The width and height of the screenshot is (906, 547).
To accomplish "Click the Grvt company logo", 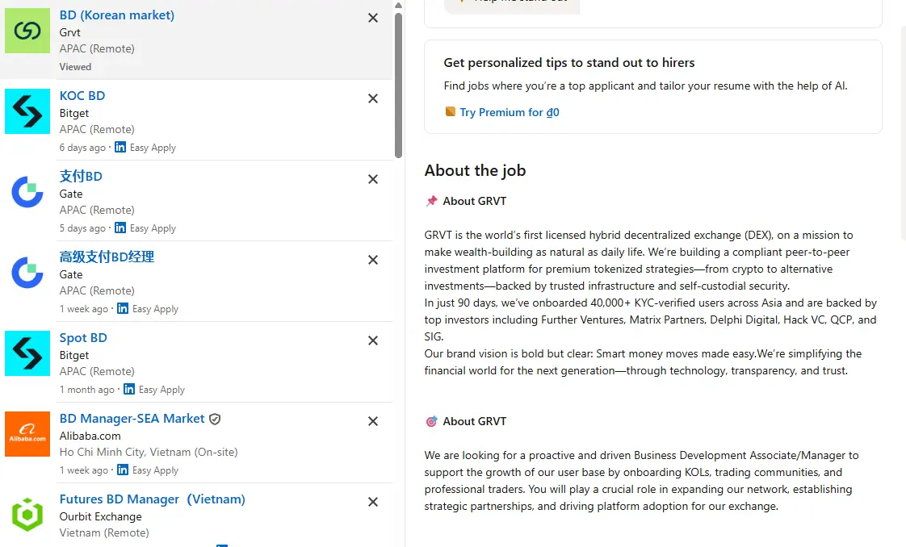I will pyautogui.click(x=27, y=31).
